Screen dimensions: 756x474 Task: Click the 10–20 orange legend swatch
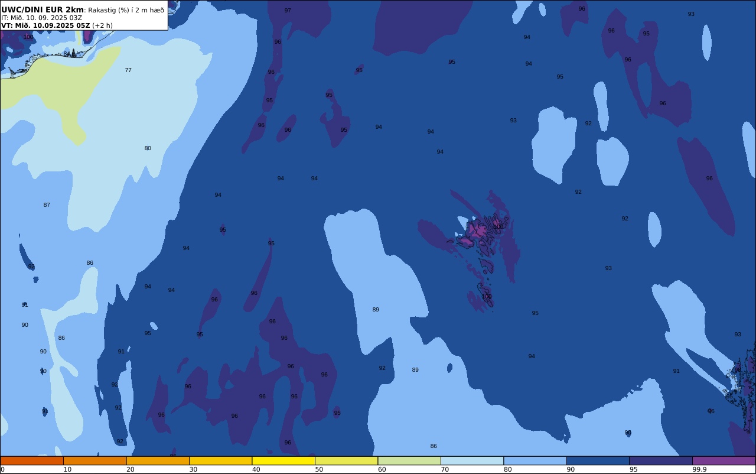click(x=94, y=460)
